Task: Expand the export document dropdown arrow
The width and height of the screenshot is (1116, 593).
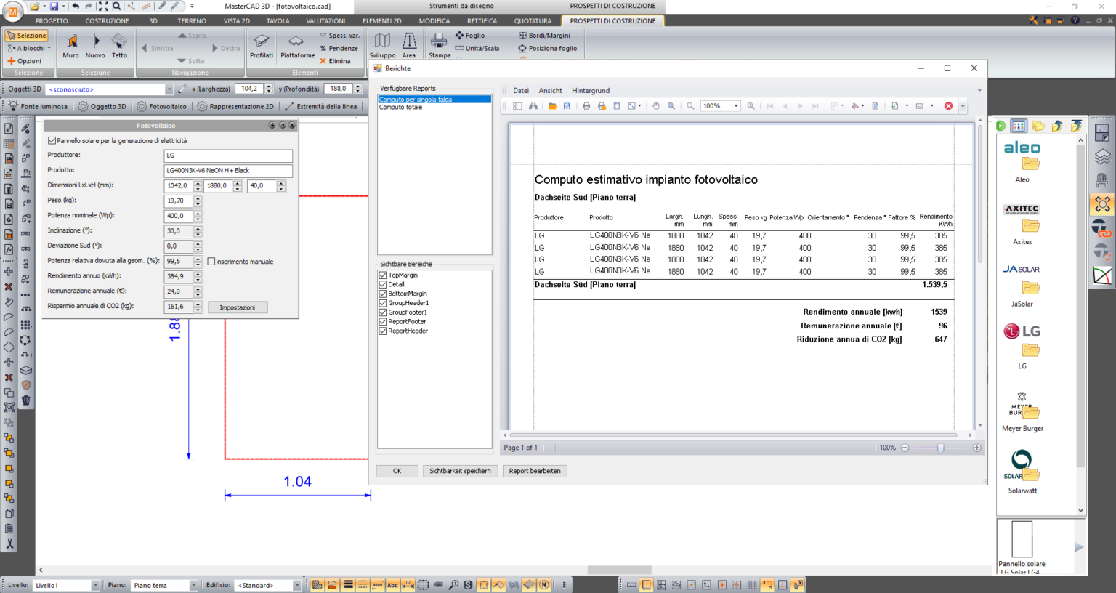Action: tap(907, 106)
